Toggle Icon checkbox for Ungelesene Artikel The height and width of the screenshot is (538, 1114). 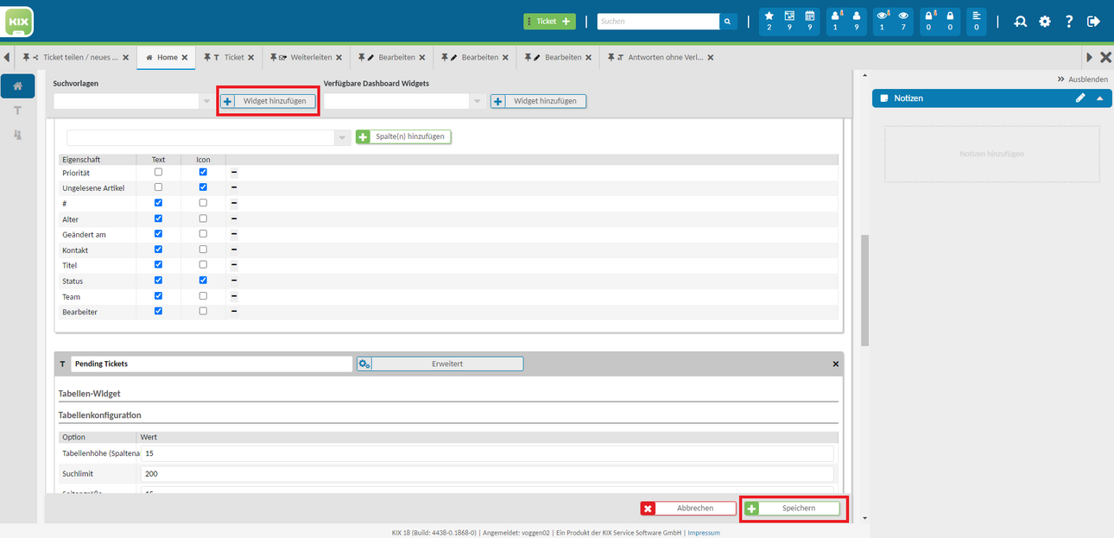203,187
